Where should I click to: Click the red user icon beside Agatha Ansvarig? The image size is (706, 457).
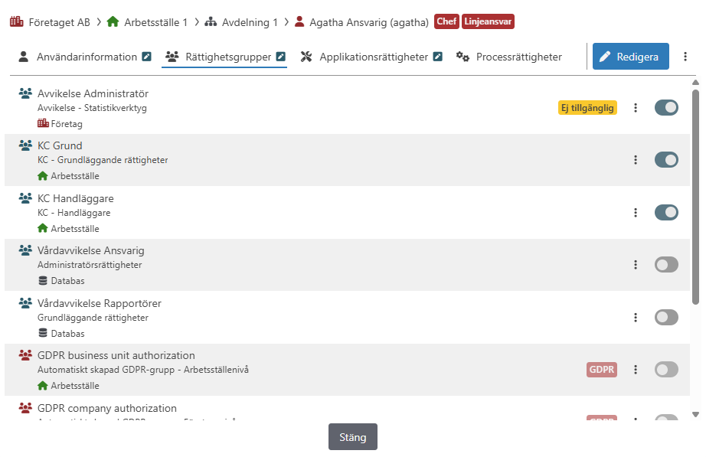(x=299, y=21)
